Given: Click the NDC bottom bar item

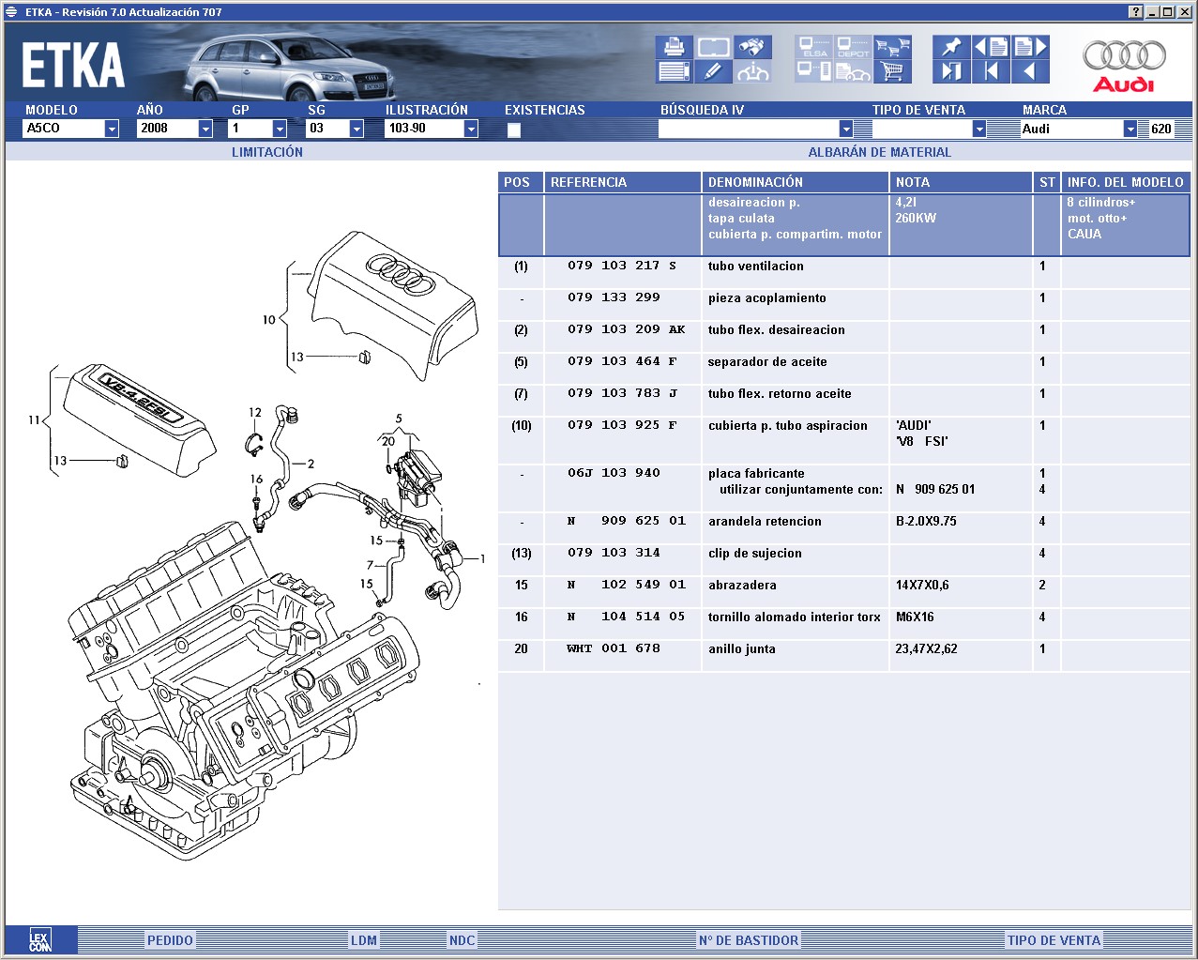Looking at the screenshot, I should click(462, 940).
